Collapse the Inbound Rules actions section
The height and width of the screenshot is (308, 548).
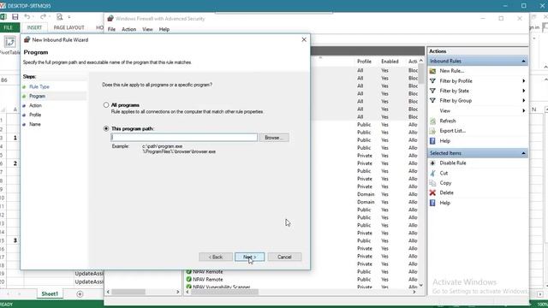click(x=523, y=61)
